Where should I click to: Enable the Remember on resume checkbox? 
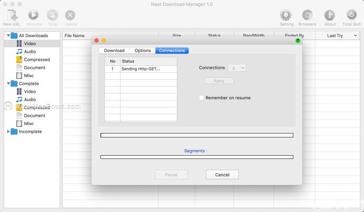point(202,98)
